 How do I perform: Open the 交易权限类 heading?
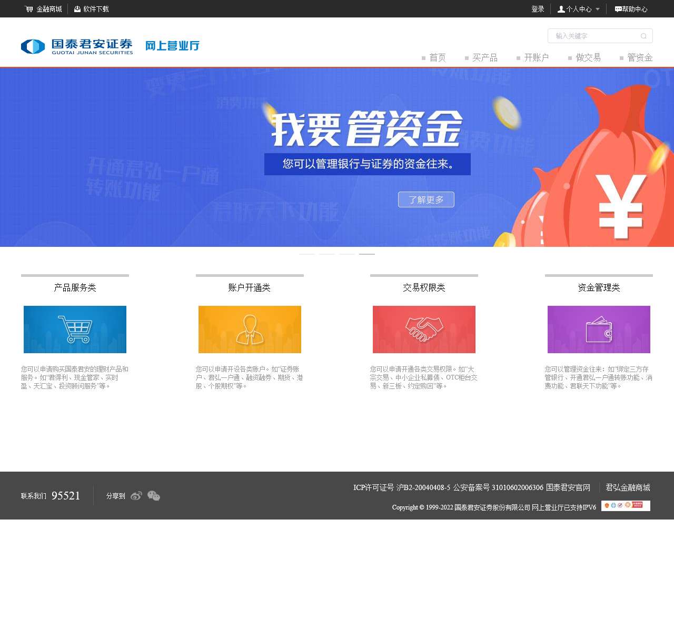click(424, 287)
